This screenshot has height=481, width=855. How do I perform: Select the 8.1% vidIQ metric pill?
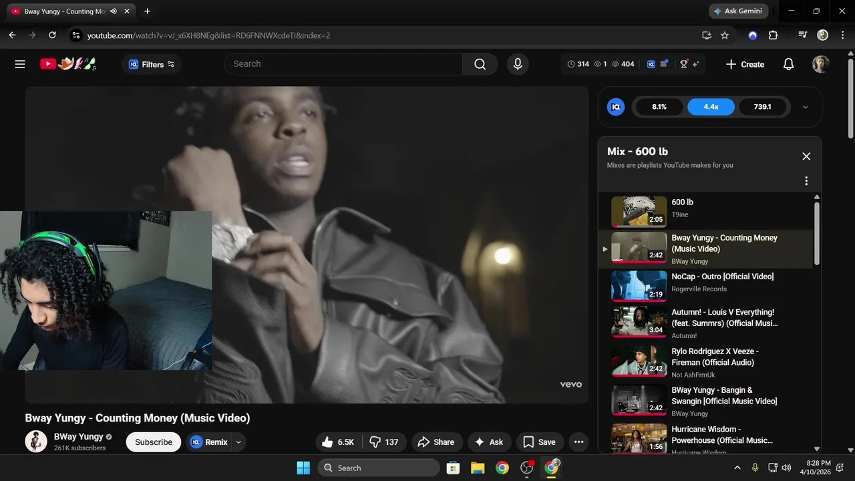coord(659,107)
